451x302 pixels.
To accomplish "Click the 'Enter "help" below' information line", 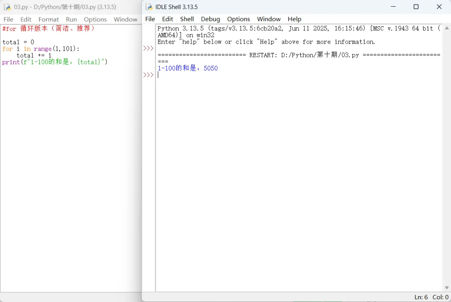I will [x=266, y=42].
